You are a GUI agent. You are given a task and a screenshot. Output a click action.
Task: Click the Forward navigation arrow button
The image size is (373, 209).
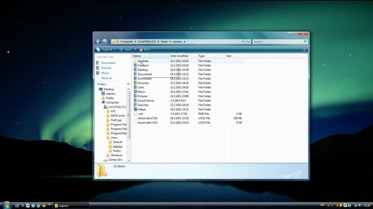(105, 42)
